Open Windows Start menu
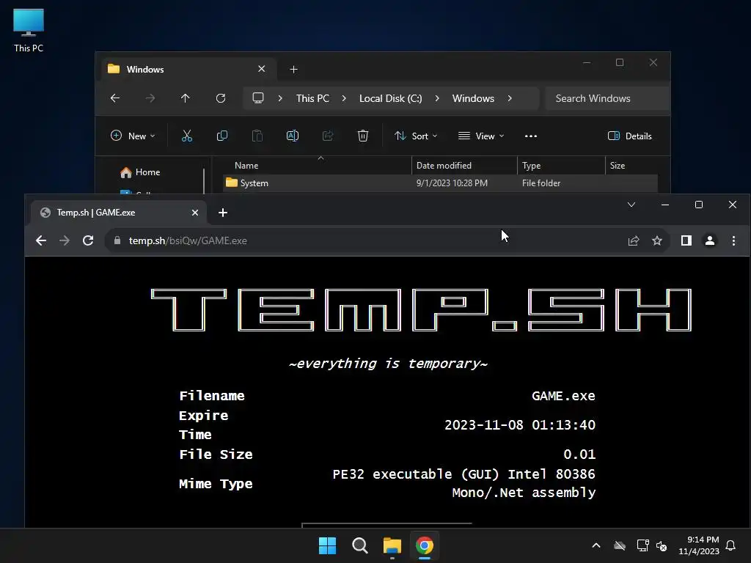Viewport: 751px width, 563px height. (328, 545)
